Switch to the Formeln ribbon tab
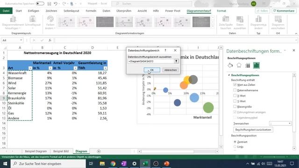 pyautogui.click(x=91, y=11)
